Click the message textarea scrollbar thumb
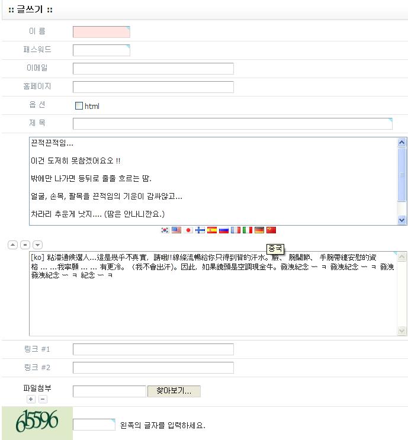408x440 pixels. (402, 174)
